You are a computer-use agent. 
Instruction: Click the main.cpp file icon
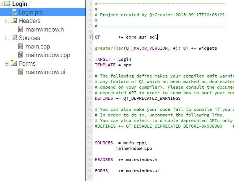[20, 46]
